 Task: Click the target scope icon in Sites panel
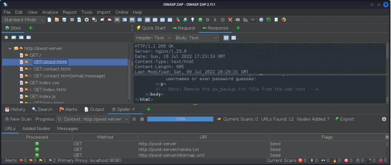pyautogui.click(x=6, y=38)
